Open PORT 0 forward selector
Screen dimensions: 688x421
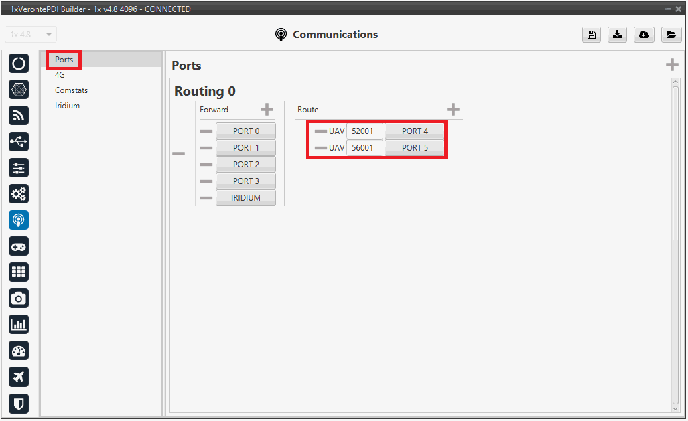[x=246, y=131]
